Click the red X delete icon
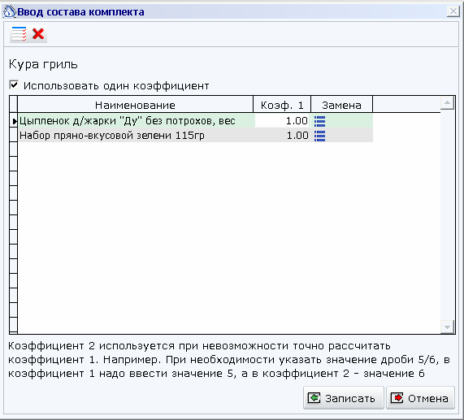The image size is (464, 420). point(38,34)
